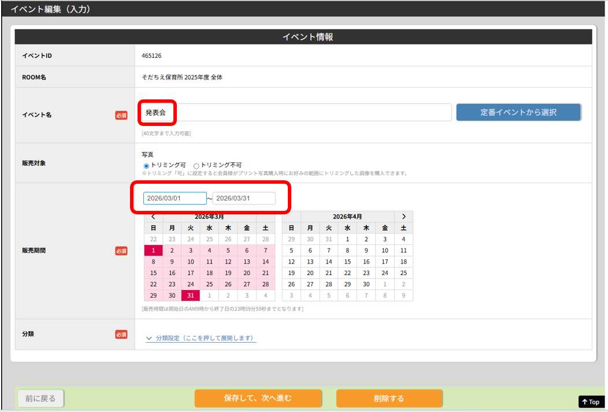Pick March 15 in the calendar
The width and height of the screenshot is (608, 412).
click(x=153, y=273)
